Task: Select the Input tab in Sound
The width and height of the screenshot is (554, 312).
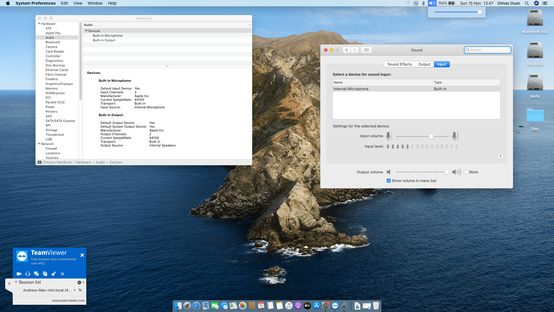Action: pyautogui.click(x=441, y=64)
